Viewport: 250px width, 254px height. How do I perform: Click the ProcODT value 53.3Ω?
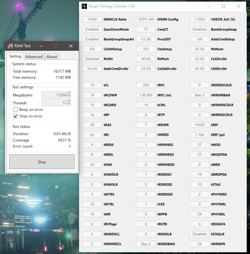pyautogui.click(x=146, y=39)
